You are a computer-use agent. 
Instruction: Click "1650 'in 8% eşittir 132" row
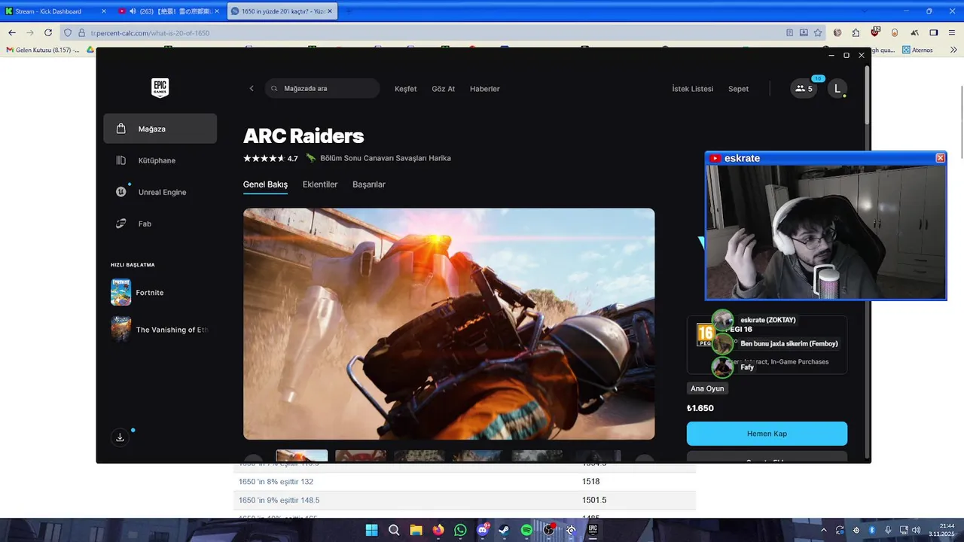(465, 481)
